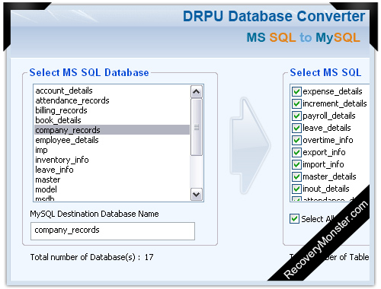381x289 pixels.
Task: Uncheck the master_details checkbox
Action: [296, 176]
